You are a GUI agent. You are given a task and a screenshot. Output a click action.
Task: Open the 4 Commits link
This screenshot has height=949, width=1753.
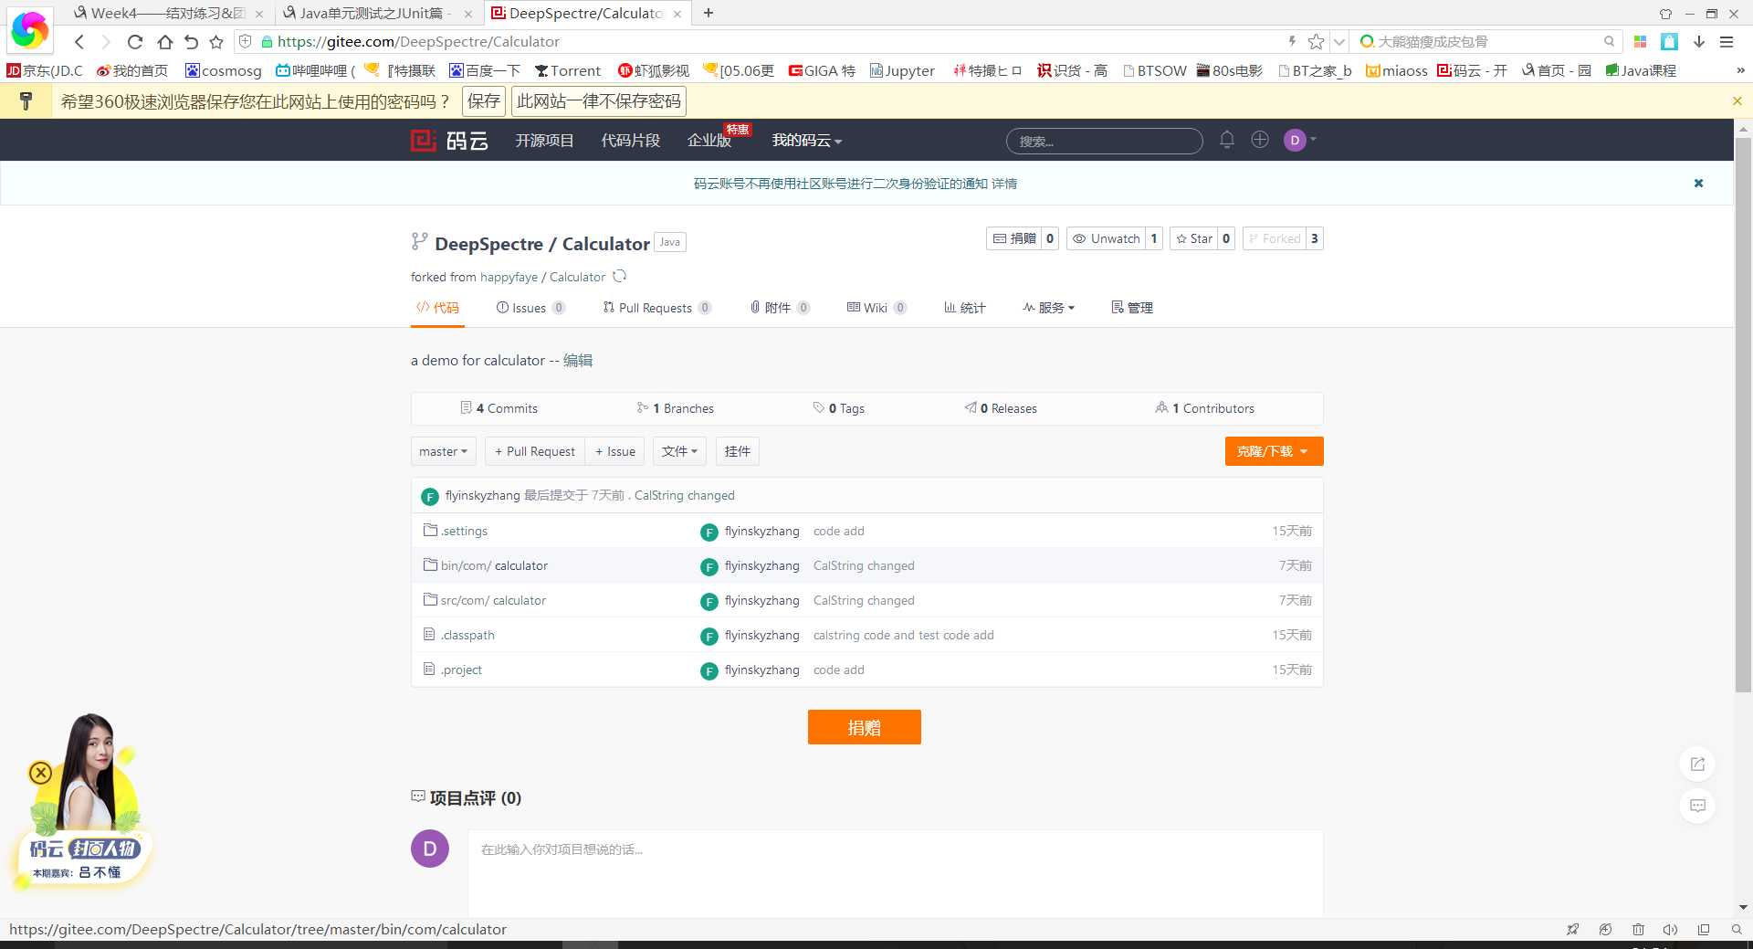pyautogui.click(x=499, y=408)
